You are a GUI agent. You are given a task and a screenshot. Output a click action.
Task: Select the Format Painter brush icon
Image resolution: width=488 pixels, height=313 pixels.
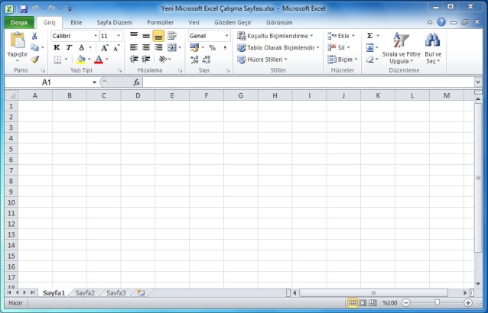coord(35,59)
